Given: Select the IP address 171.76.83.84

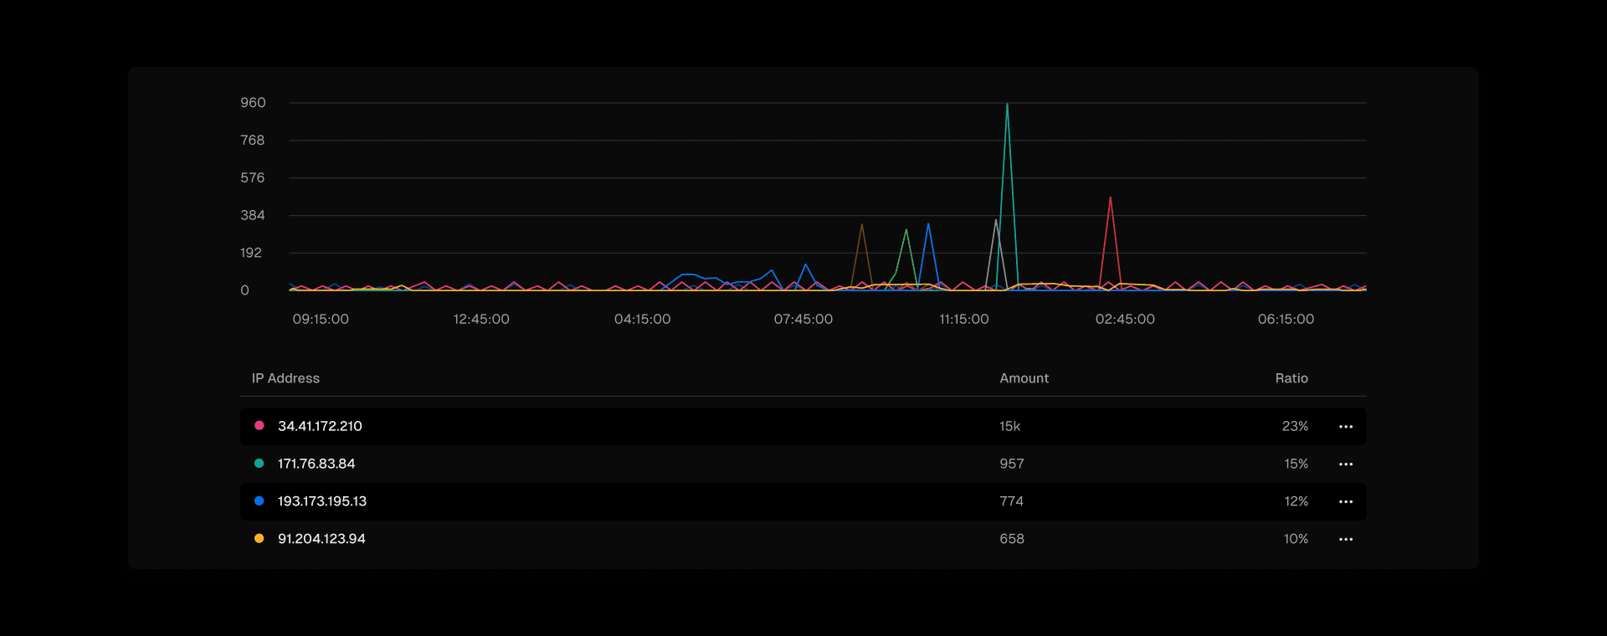Looking at the screenshot, I should pyautogui.click(x=316, y=464).
